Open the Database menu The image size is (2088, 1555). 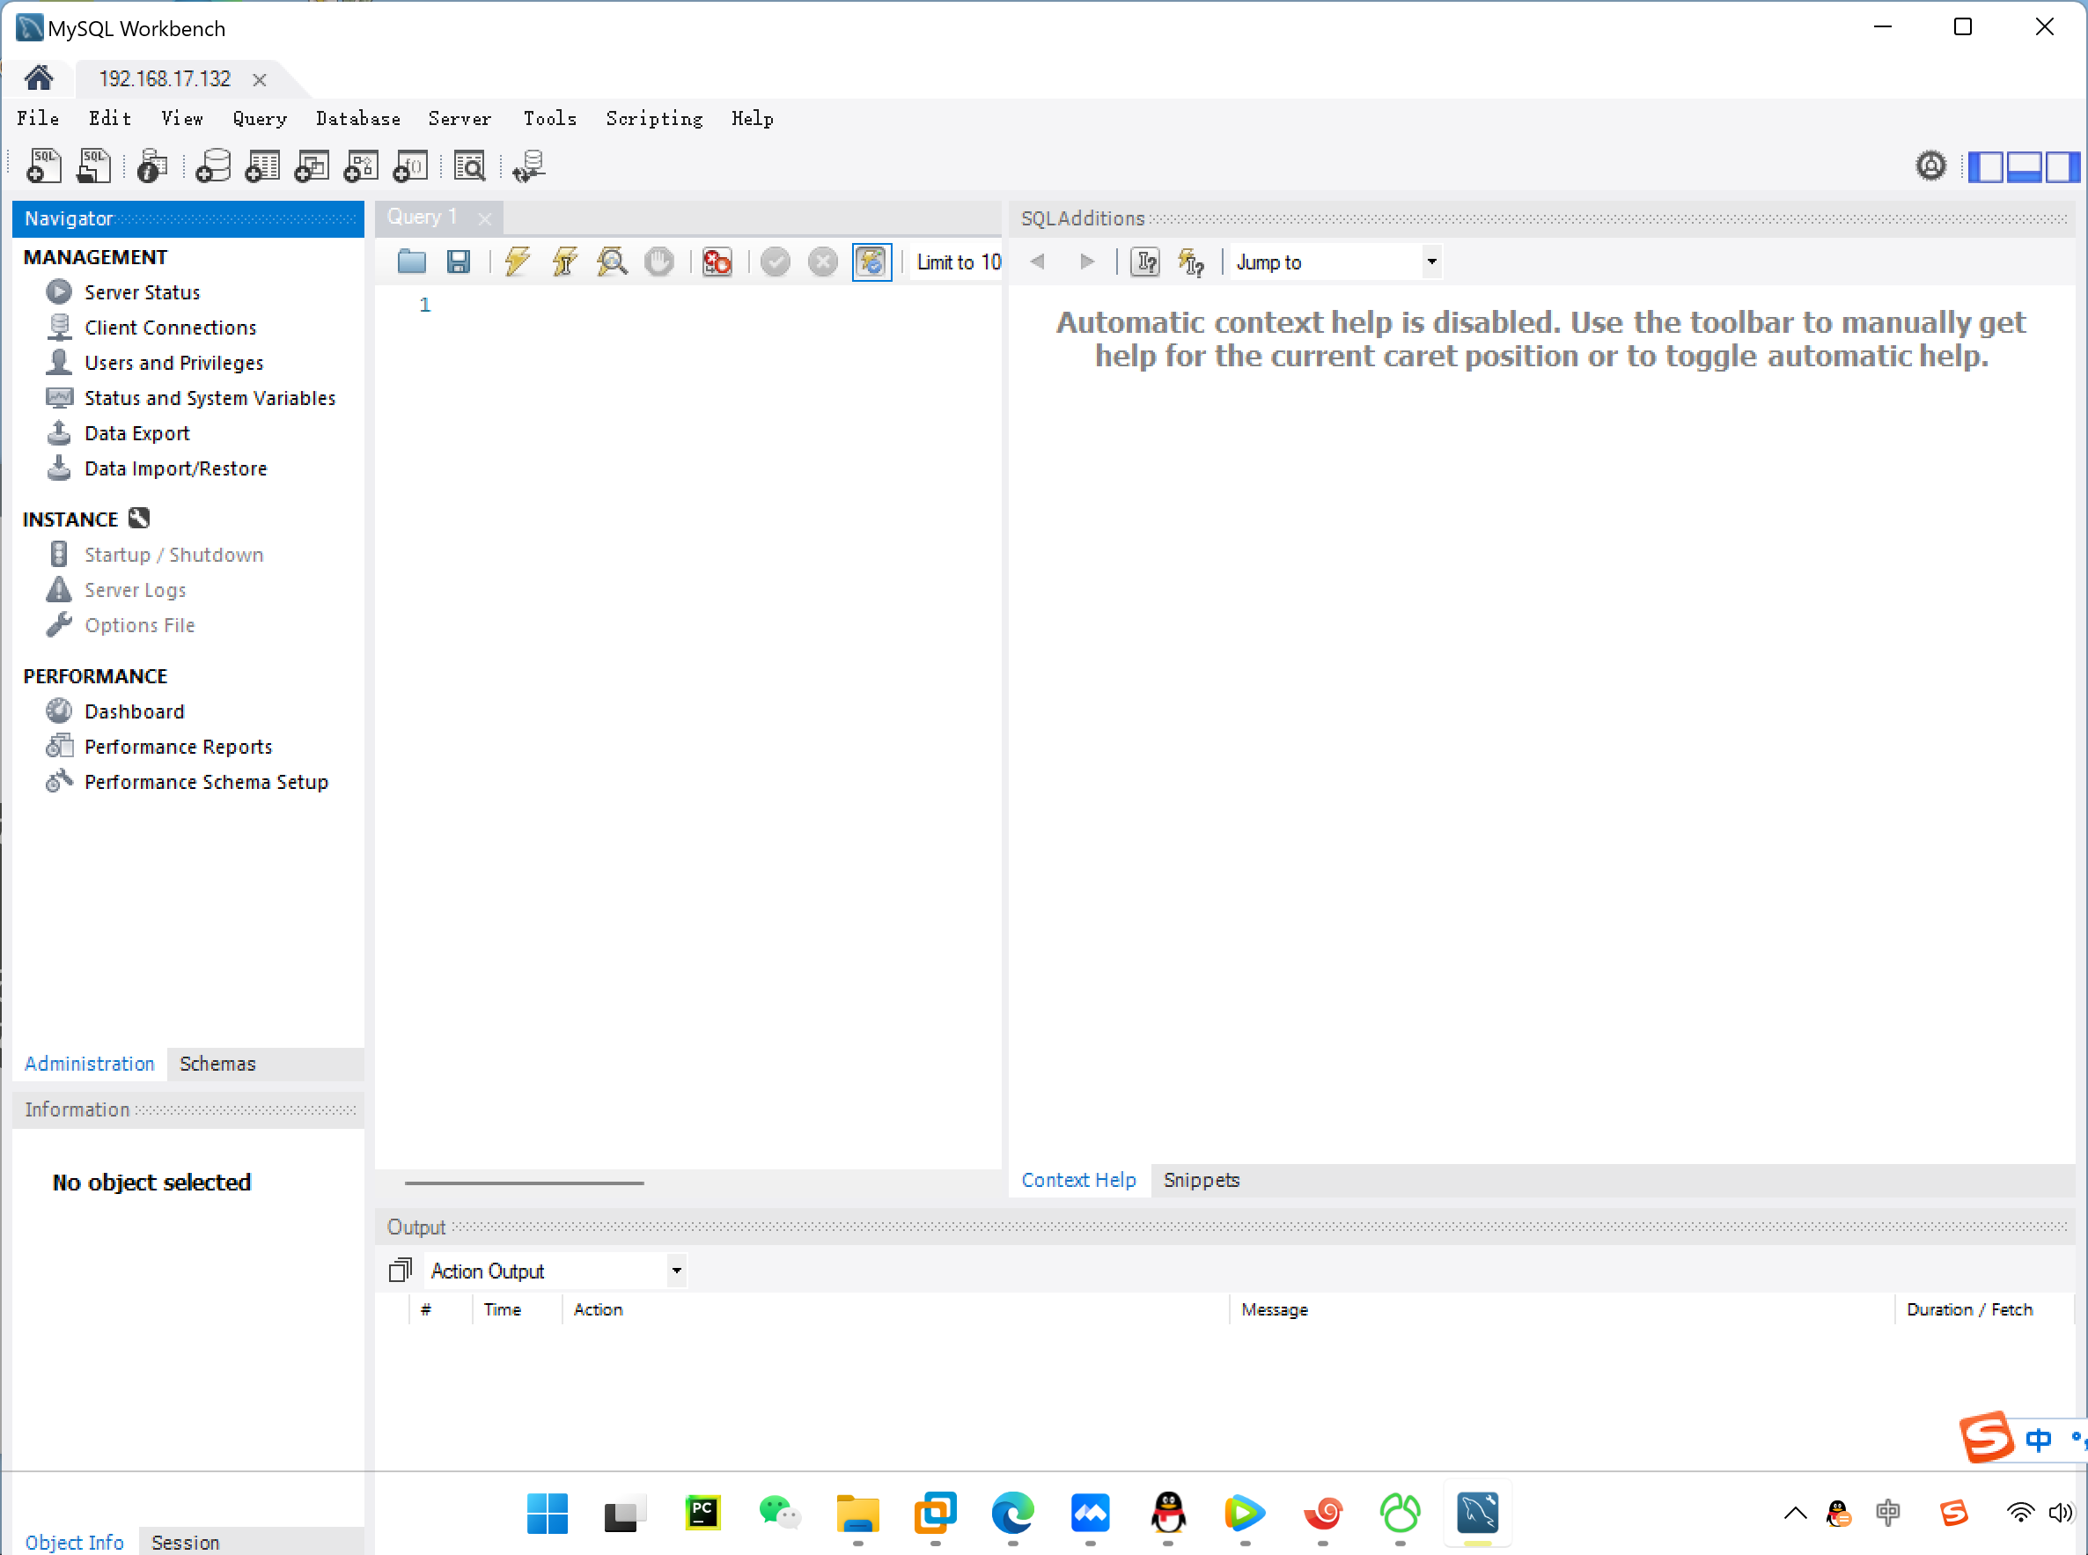tap(357, 119)
